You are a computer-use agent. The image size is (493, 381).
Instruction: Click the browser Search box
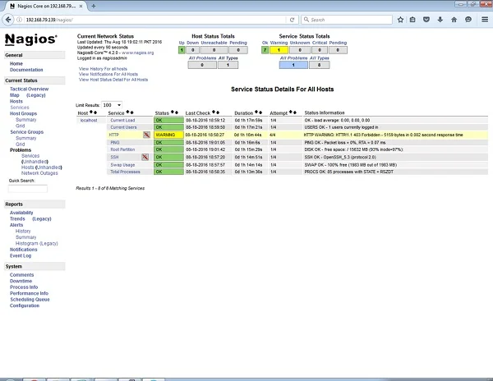(347, 20)
